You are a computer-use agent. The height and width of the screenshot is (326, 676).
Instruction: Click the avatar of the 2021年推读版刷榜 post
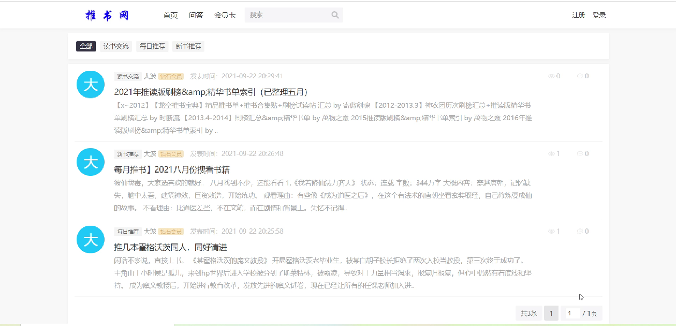pyautogui.click(x=91, y=85)
